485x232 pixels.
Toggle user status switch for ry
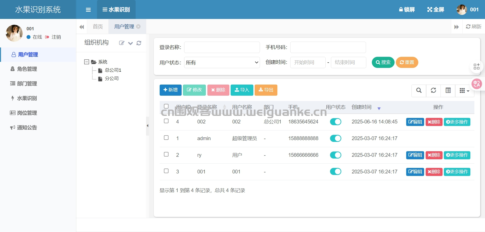click(335, 155)
